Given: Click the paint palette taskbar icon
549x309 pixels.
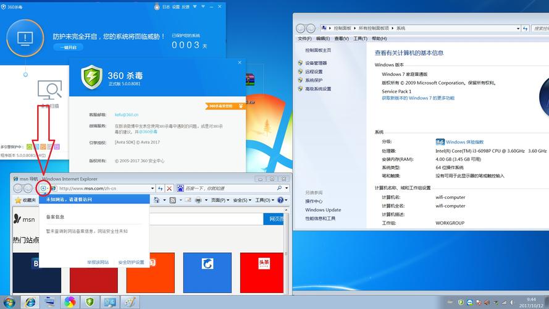Looking at the screenshot, I should tap(130, 302).
